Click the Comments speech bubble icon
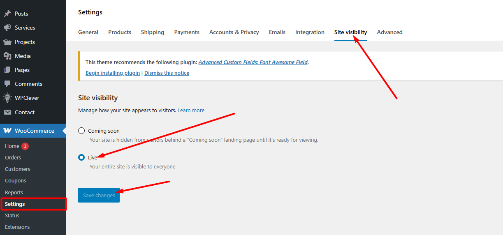Screen dimensions: 503x235 [x=7, y=84]
